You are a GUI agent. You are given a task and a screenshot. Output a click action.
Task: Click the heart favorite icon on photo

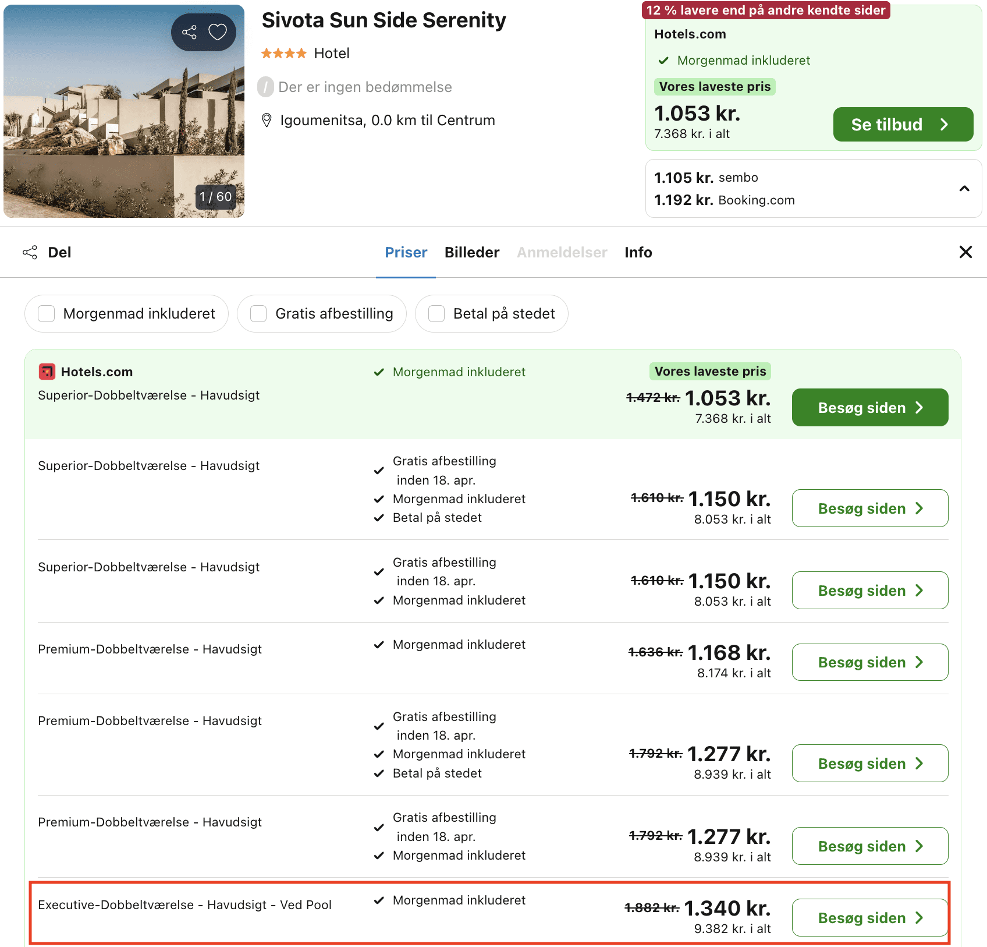[x=218, y=32]
